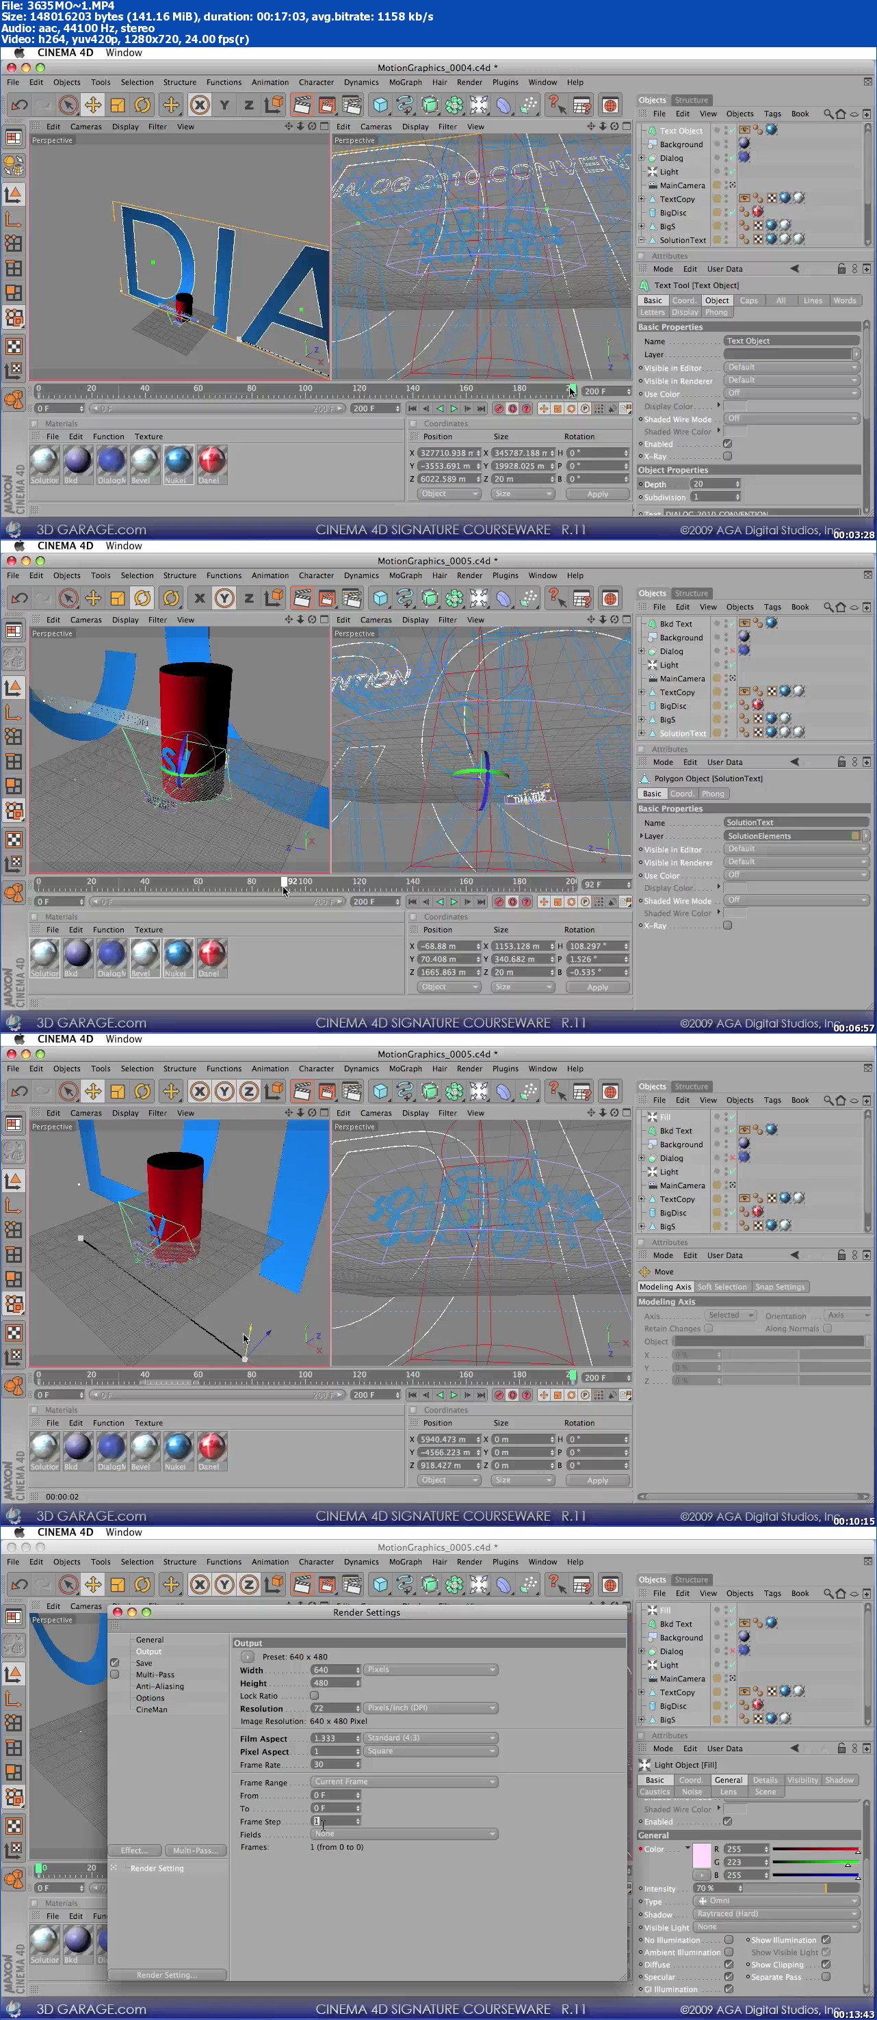In MotionGraphics_0004 window, click Render Active View clapboard
This screenshot has height=2020, width=877.
(x=302, y=105)
